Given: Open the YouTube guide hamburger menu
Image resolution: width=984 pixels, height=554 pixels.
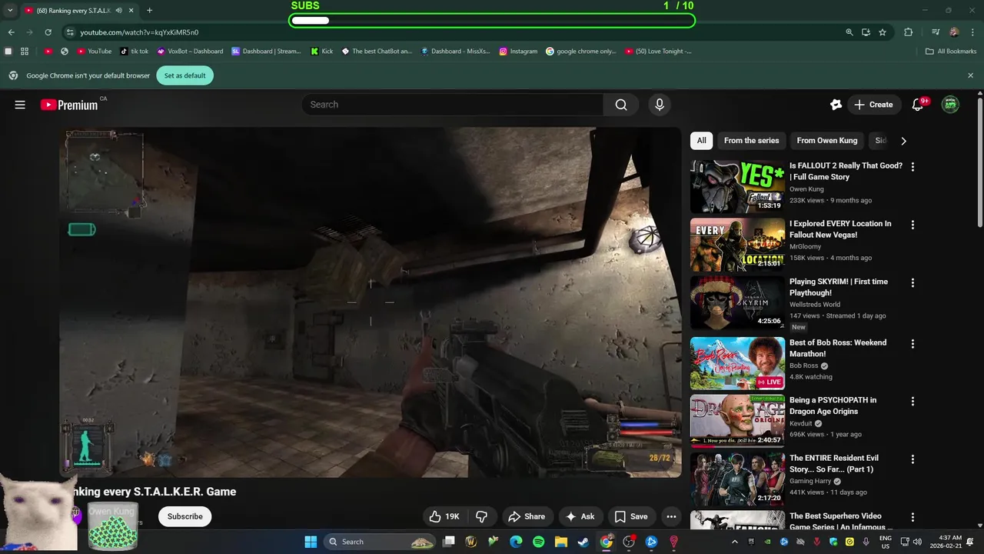Looking at the screenshot, I should click(x=20, y=105).
